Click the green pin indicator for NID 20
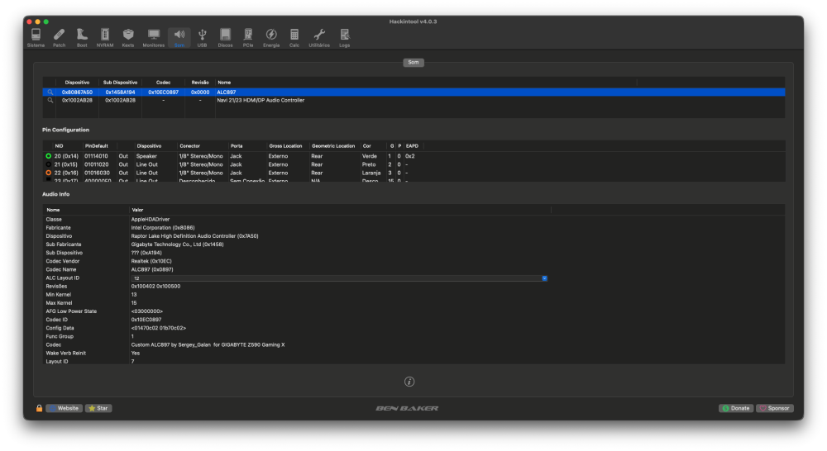Screen dimensions: 827x451 coord(49,156)
